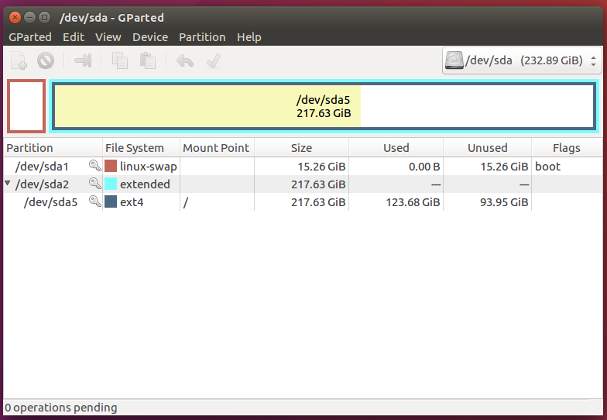Select the swap partition block in disk map

click(x=26, y=106)
